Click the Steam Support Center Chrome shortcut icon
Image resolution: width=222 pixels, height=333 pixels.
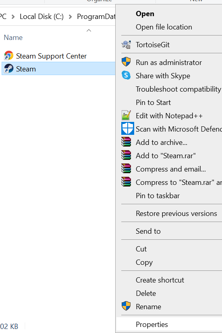(9, 56)
